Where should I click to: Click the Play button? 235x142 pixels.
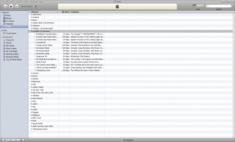click(x=11, y=6)
